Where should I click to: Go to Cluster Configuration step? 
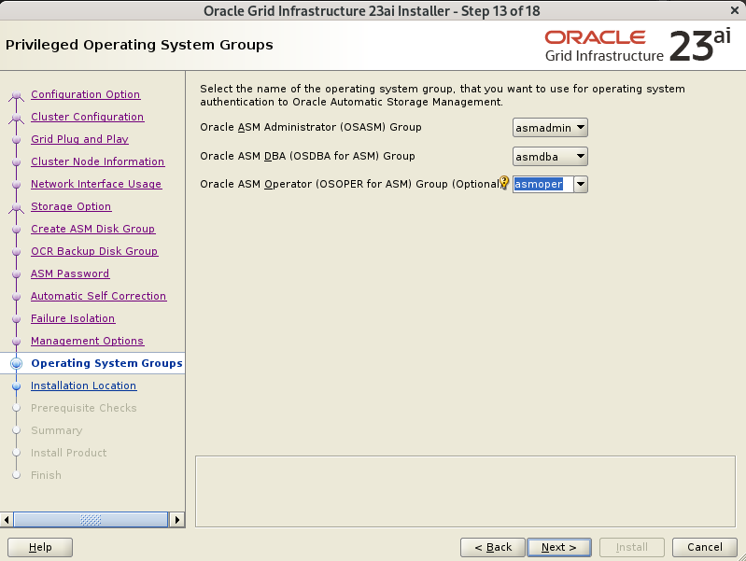[88, 117]
